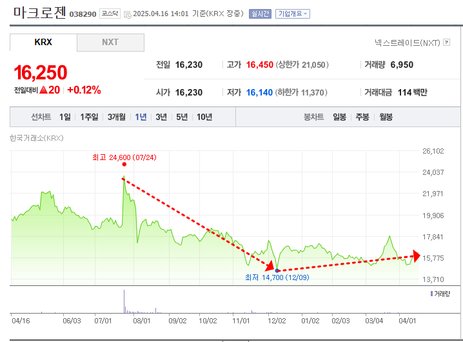Viewport: 463px width, 342px height.
Task: Open the Nextrade (NXT) help question icon
Action: click(447, 43)
